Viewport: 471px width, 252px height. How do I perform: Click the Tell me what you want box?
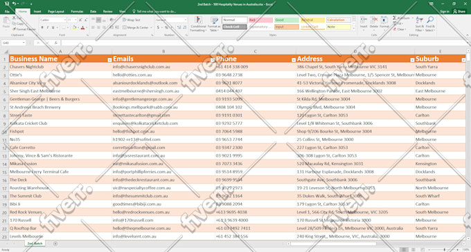[154, 11]
